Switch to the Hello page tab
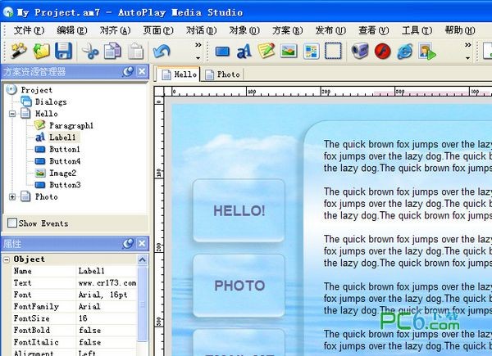Screen dimensions: 492x356 179,74
